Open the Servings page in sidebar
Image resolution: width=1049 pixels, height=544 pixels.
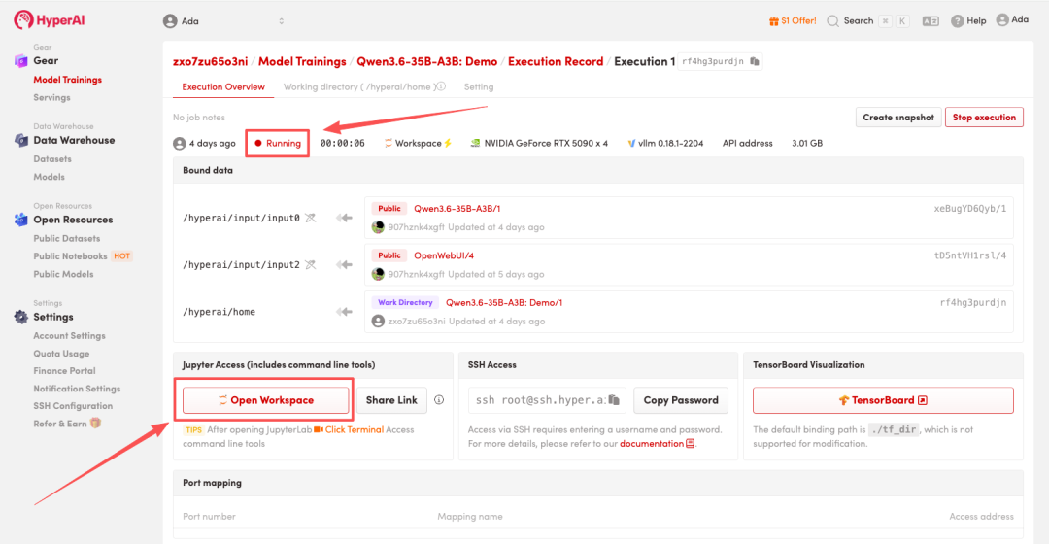[51, 97]
